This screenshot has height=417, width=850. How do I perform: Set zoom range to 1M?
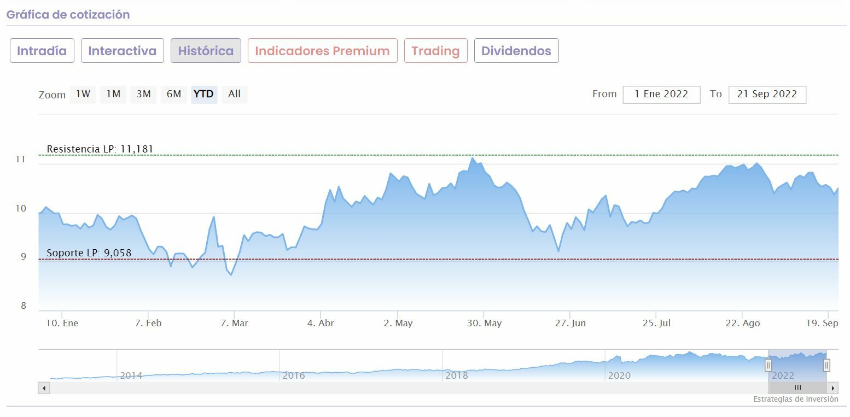pyautogui.click(x=113, y=94)
